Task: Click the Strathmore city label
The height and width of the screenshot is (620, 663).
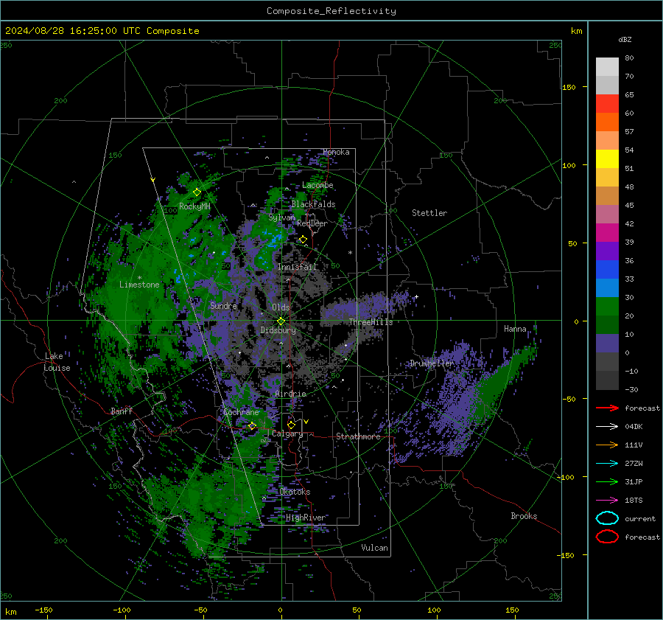Action: 358,436
